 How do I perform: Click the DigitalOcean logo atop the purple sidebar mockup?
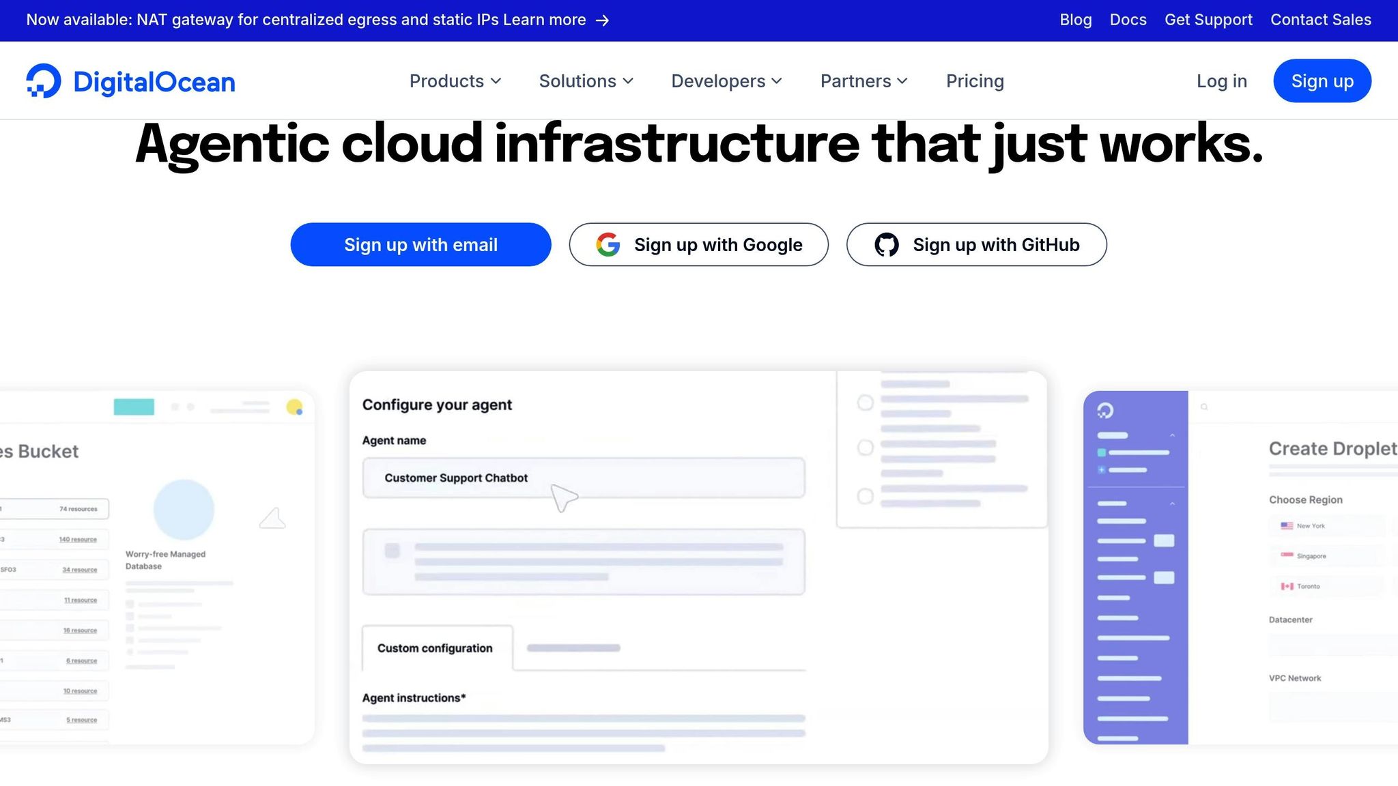tap(1106, 411)
